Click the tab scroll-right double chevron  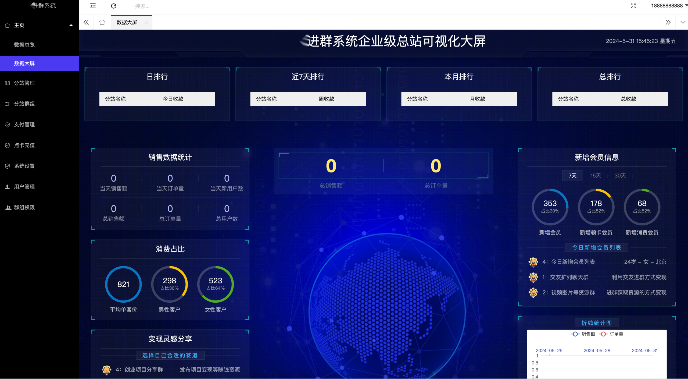(x=668, y=22)
